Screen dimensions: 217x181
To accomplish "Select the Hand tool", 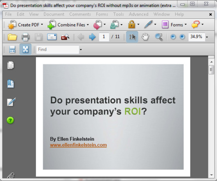I will [145, 37].
